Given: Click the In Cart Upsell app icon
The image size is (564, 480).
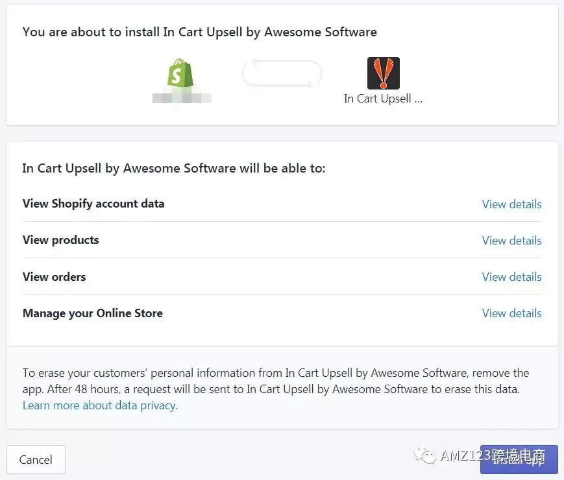Looking at the screenshot, I should point(384,73).
